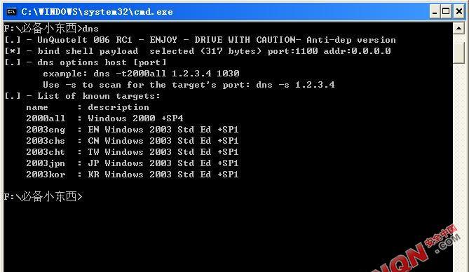Viewport: 469px width, 272px height.
Task: Click the bind shell payload line
Action: click(198, 51)
